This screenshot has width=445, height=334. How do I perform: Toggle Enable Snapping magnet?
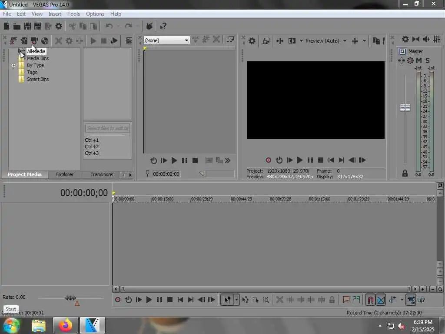370,300
